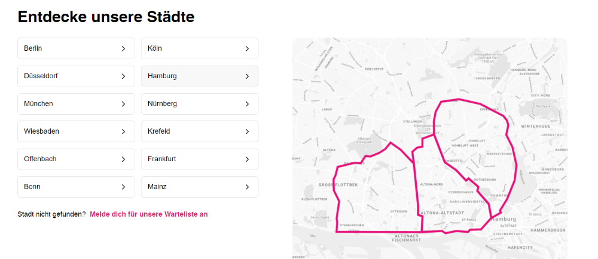
Task: Select the Bonn city button
Action: (x=76, y=187)
